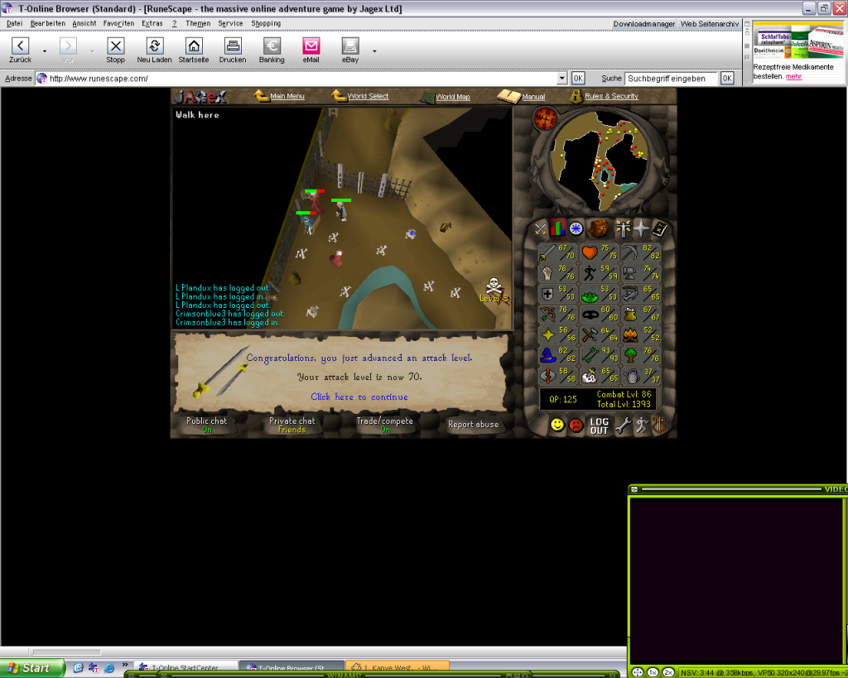
Task: Open the combat styles crossed-swords tab
Action: 540,229
